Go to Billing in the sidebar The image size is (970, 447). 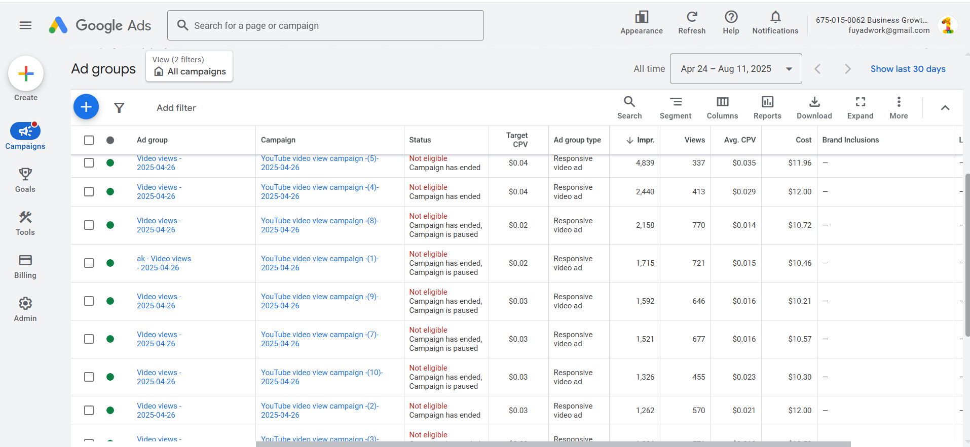(25, 266)
